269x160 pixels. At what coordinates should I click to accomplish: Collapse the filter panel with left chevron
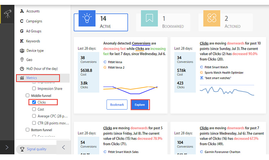pyautogui.click(x=64, y=147)
